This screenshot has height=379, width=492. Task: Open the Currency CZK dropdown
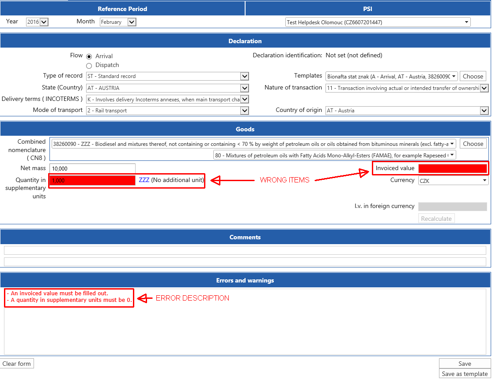[x=453, y=181]
